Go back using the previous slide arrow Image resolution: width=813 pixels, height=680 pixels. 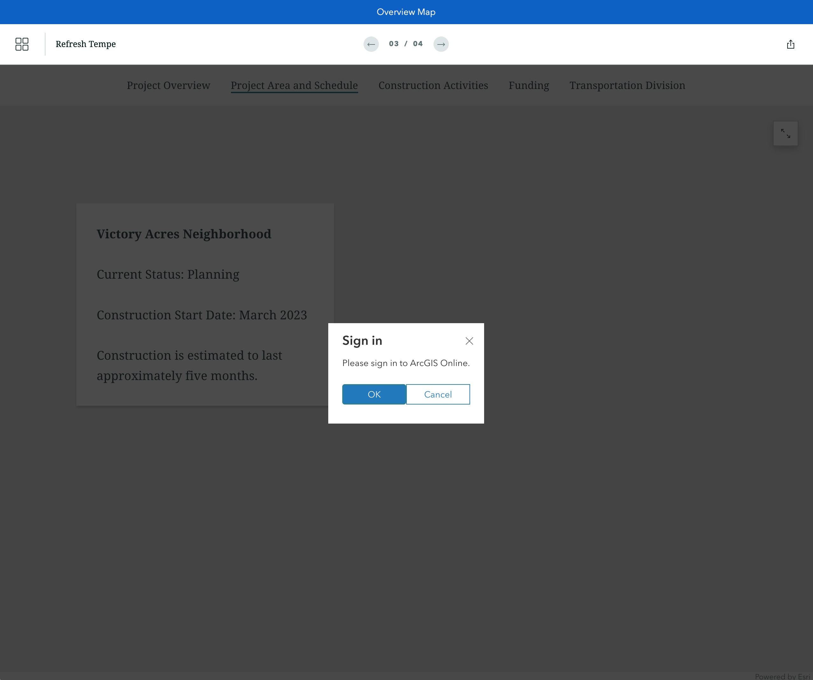coord(371,44)
